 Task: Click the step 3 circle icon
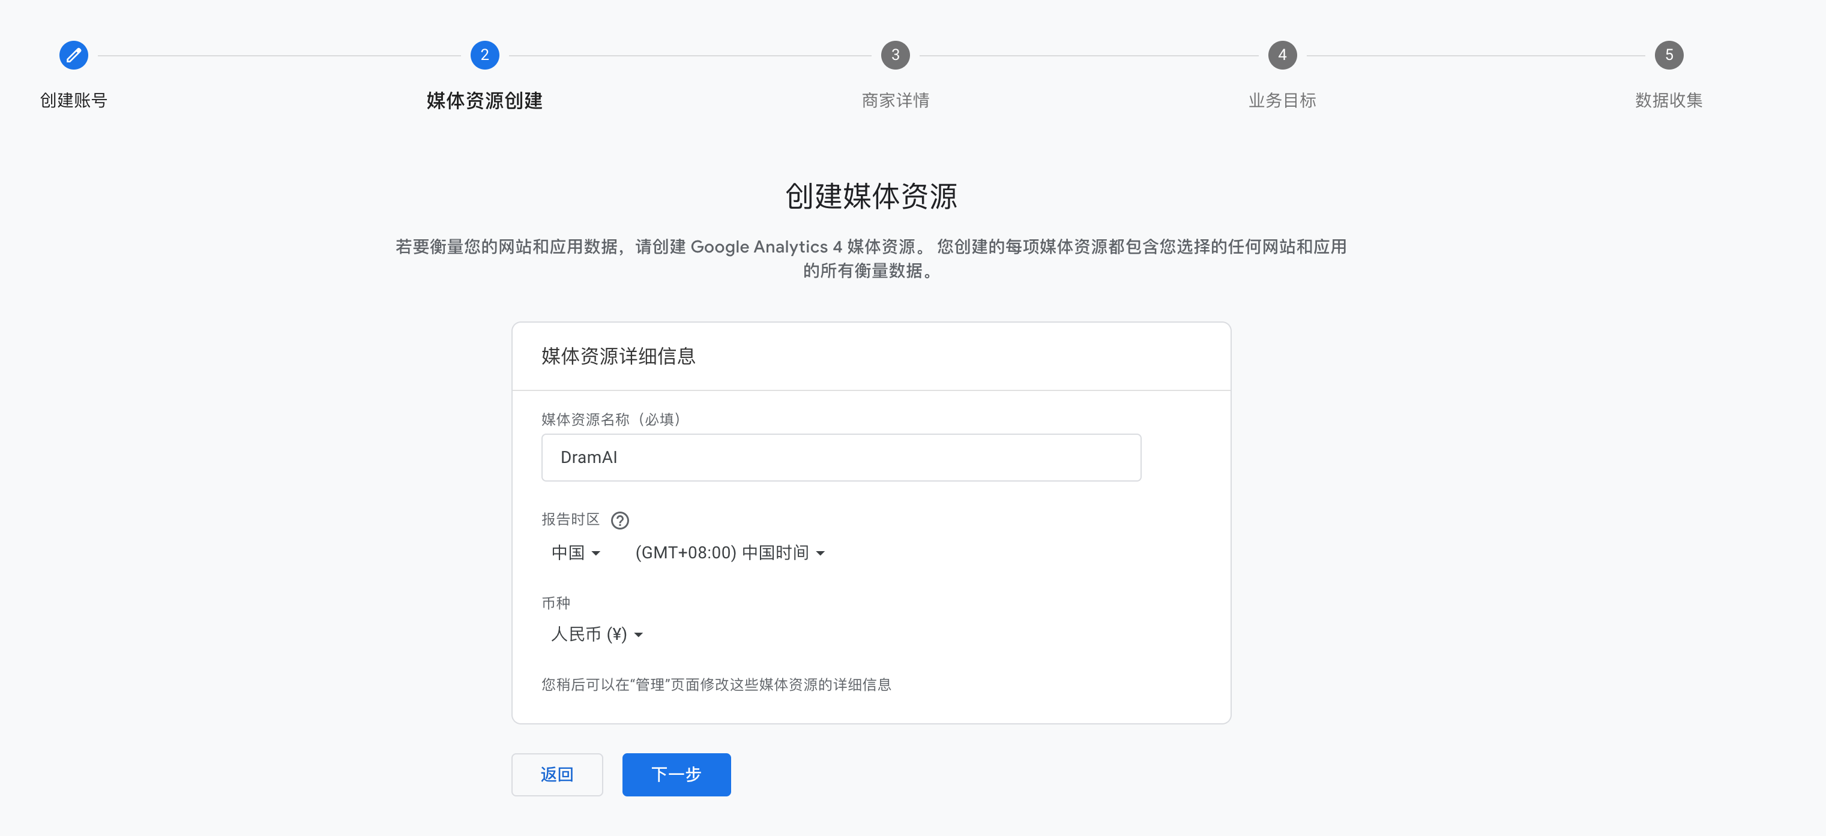click(895, 55)
